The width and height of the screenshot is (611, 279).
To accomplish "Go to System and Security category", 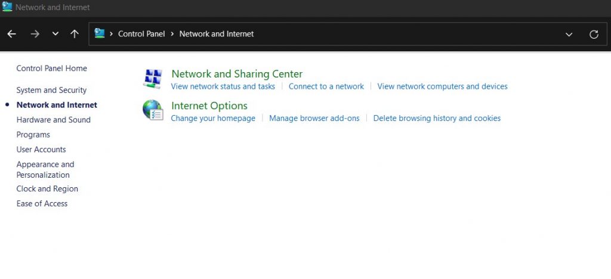I will 51,90.
